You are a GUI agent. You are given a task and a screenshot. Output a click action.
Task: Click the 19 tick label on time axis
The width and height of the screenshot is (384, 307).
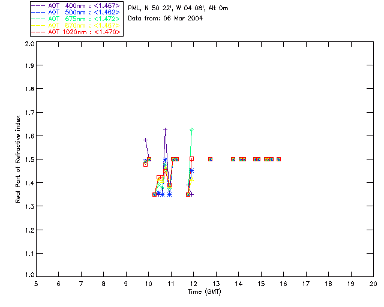point(351,284)
